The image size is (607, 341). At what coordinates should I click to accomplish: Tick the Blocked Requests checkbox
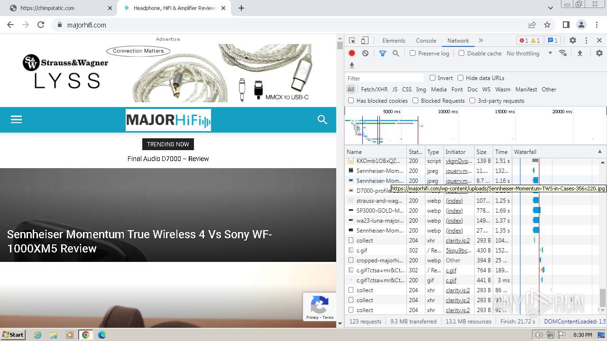pos(415,100)
